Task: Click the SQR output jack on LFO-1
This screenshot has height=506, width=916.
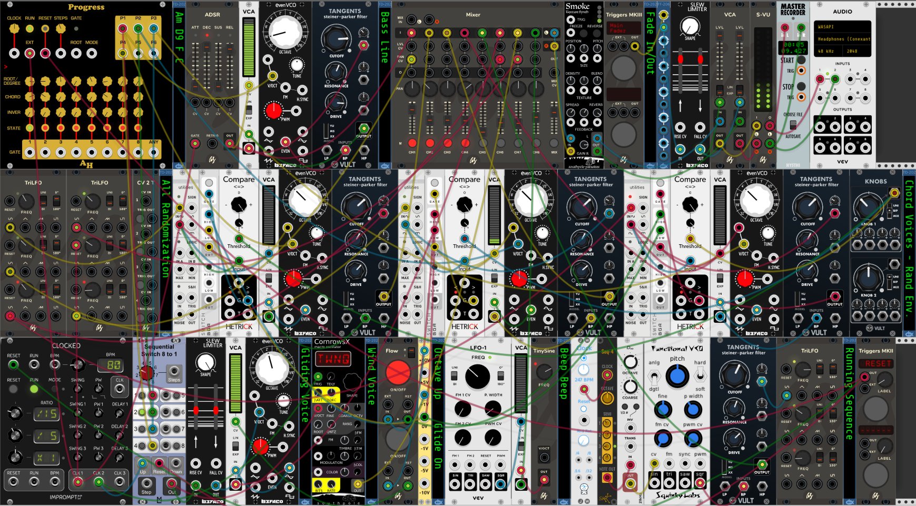Action: 500,483
